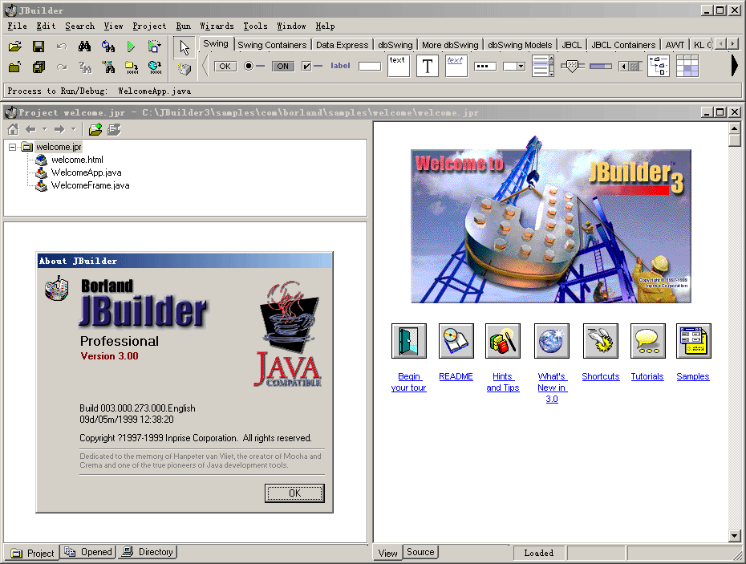Select the JPasswordField dots component
746x564 pixels.
click(485, 66)
